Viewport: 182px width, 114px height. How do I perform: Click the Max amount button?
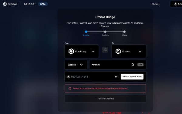140,65
